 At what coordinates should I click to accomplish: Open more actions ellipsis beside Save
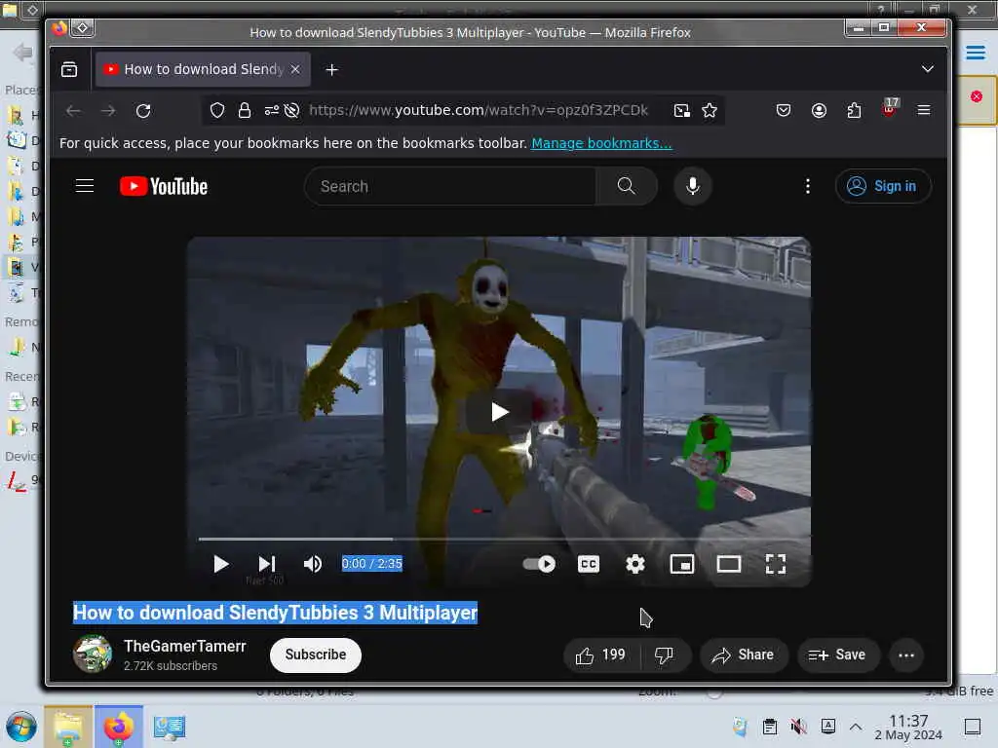[906, 654]
